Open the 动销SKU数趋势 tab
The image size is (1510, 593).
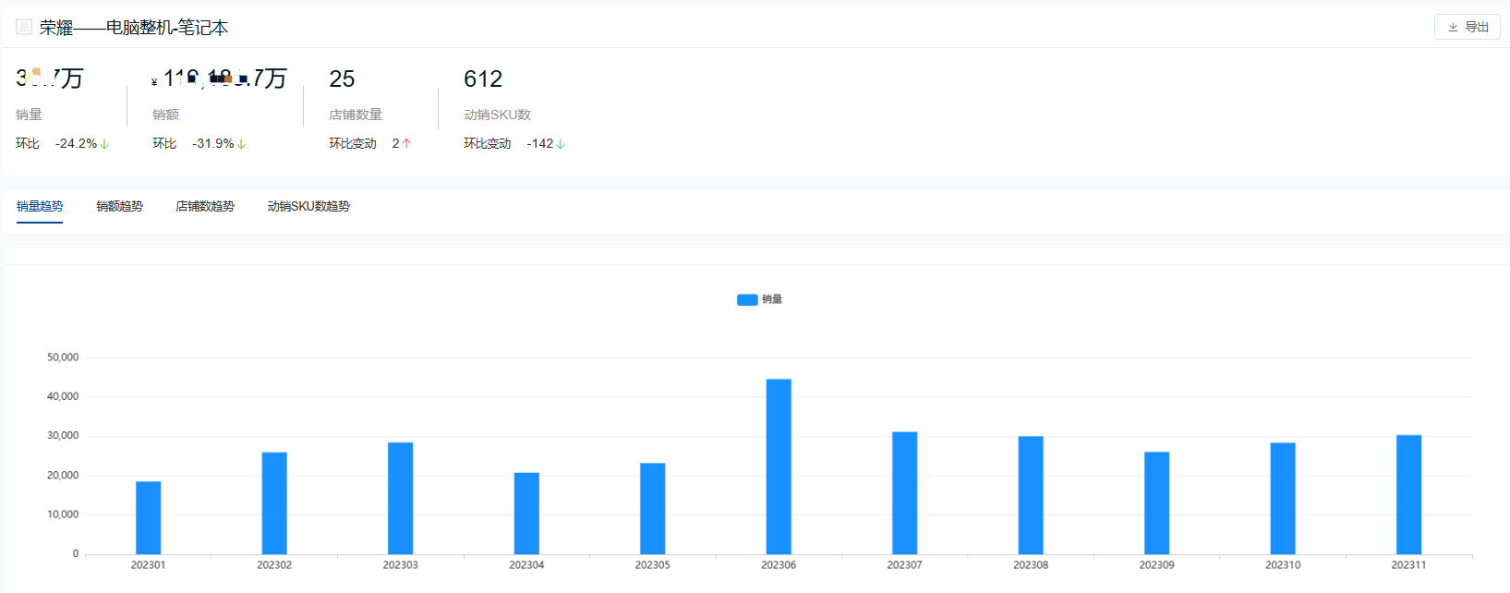point(308,206)
